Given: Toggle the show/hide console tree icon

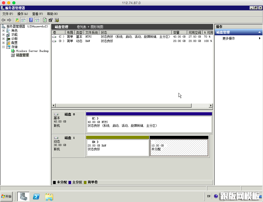Looking at the screenshot, I should [x=23, y=20].
